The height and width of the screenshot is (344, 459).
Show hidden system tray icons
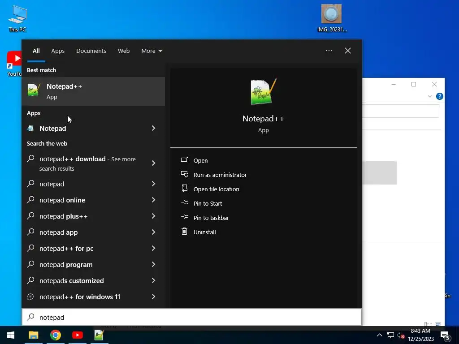tap(379, 335)
